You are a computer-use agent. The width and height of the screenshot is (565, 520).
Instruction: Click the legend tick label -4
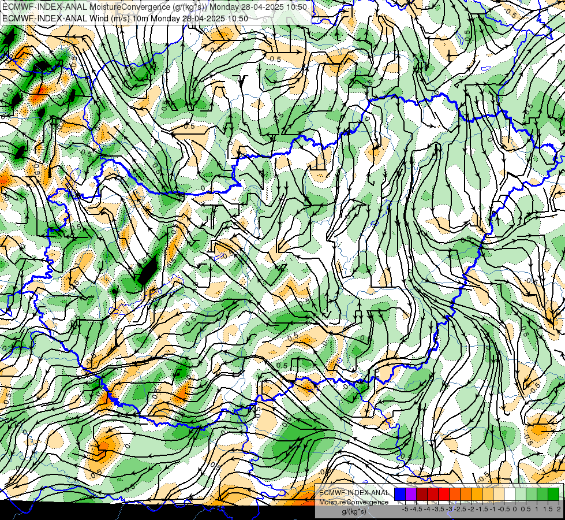click(x=427, y=509)
